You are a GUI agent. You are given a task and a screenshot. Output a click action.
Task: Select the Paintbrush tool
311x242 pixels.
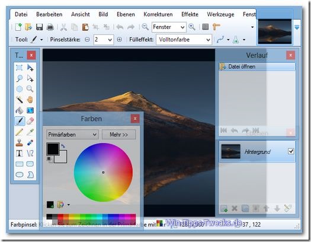(20, 121)
